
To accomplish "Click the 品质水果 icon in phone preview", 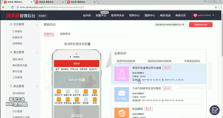I will click(x=77, y=91).
